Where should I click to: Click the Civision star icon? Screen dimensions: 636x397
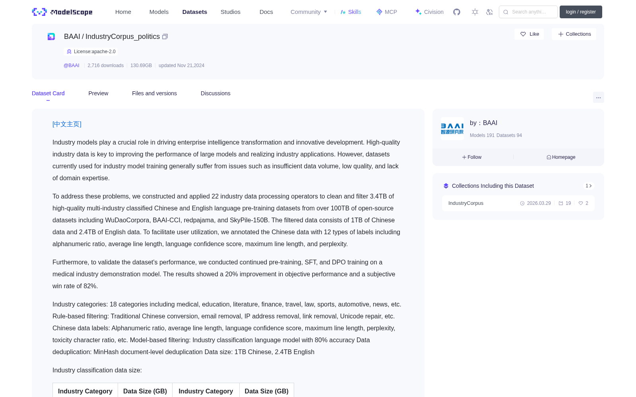pos(418,12)
